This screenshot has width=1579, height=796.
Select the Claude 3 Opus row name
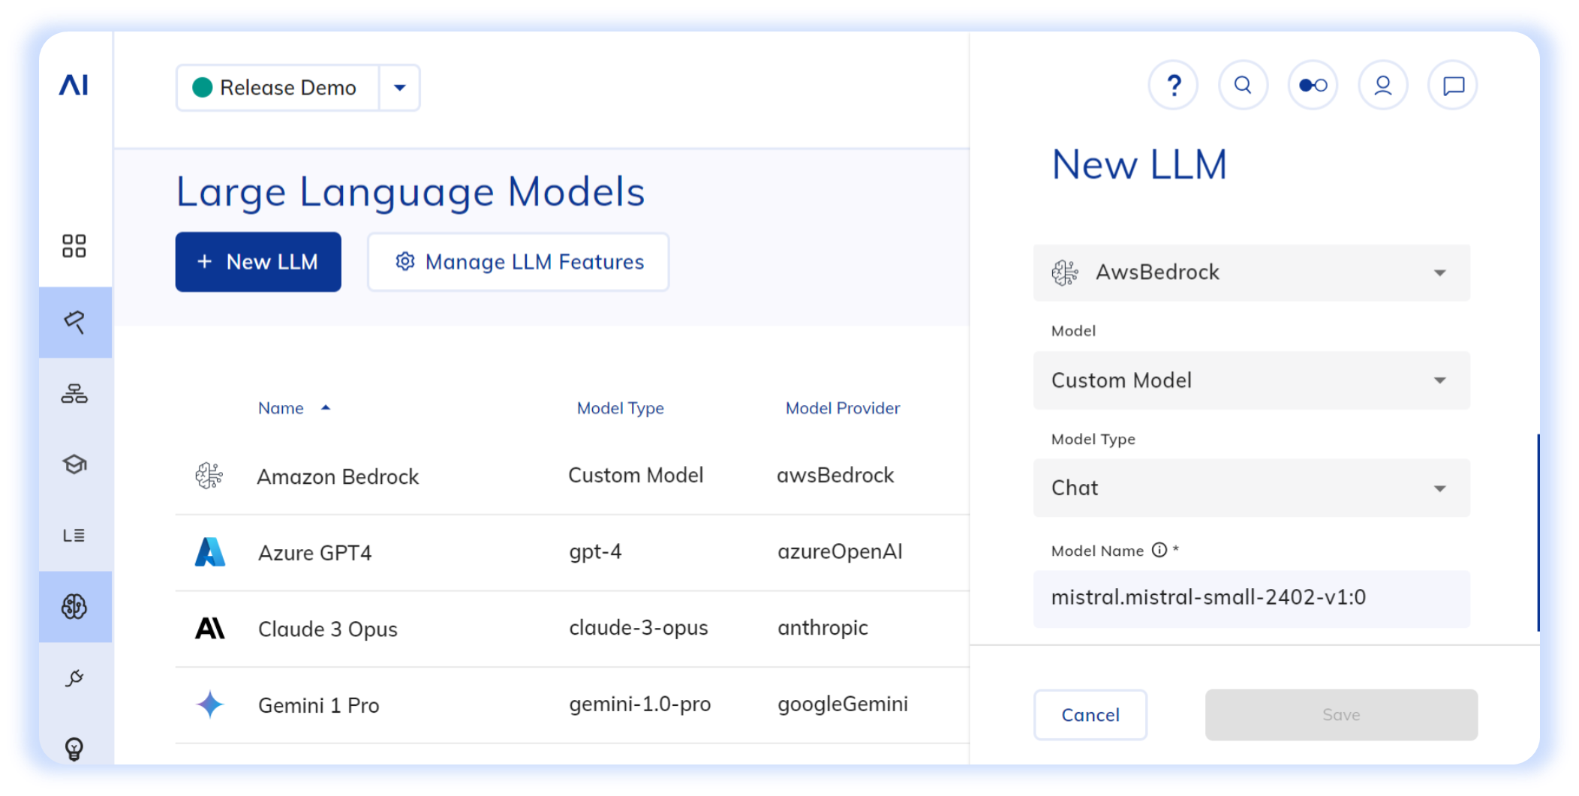328,629
